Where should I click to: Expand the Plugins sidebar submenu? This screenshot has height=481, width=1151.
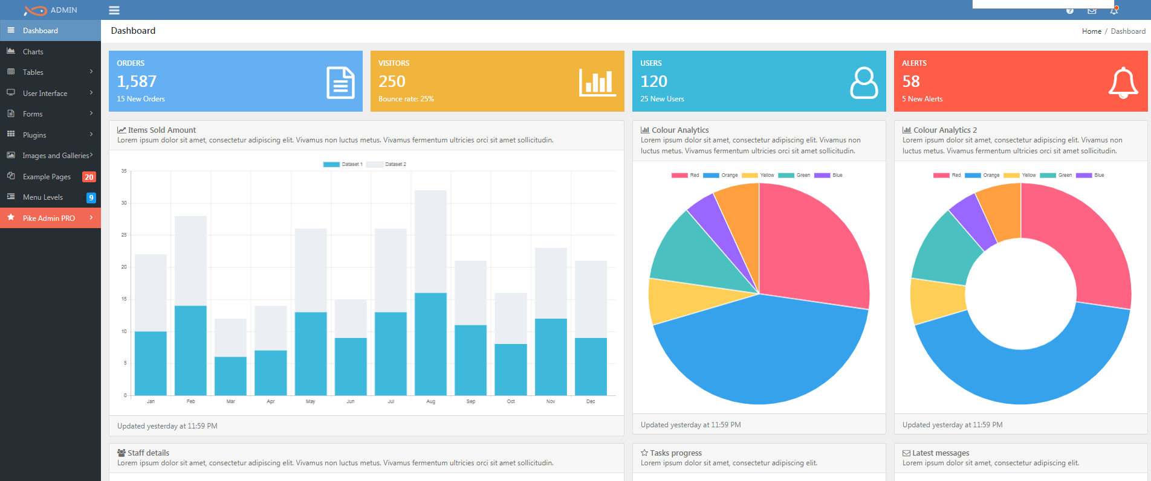tap(50, 135)
